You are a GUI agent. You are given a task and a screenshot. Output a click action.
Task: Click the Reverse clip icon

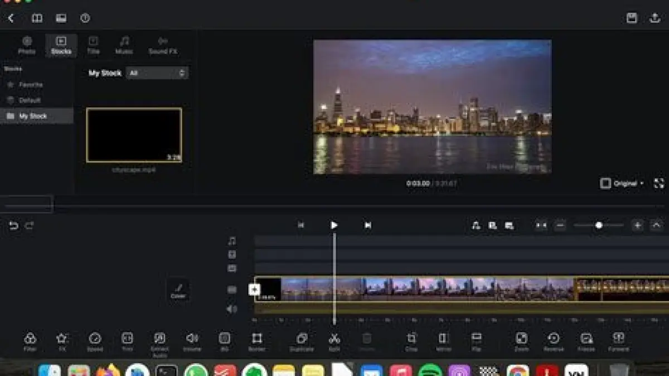tap(554, 339)
